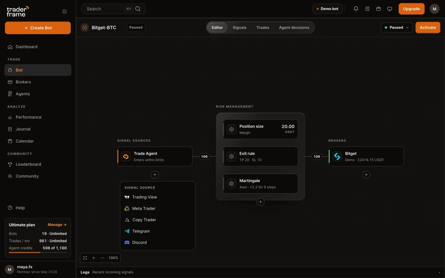This screenshot has height=278, width=445.
Task: Click the 106 badge after Trade Agent
Action: tap(204, 157)
